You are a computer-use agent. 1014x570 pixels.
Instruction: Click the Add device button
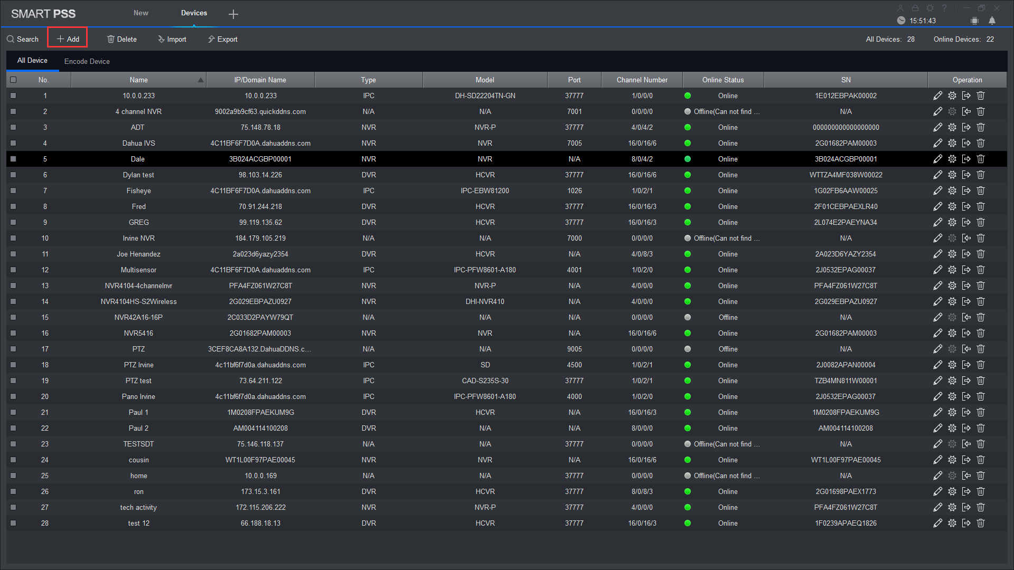click(68, 39)
